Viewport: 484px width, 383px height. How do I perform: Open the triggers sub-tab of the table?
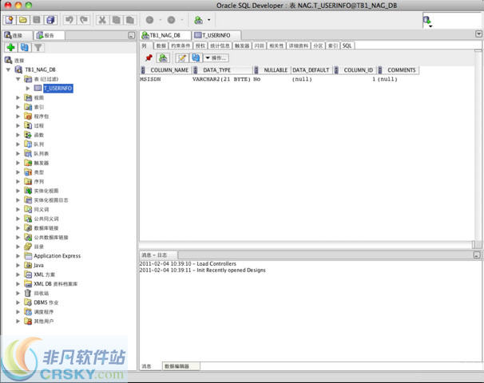[x=242, y=45]
